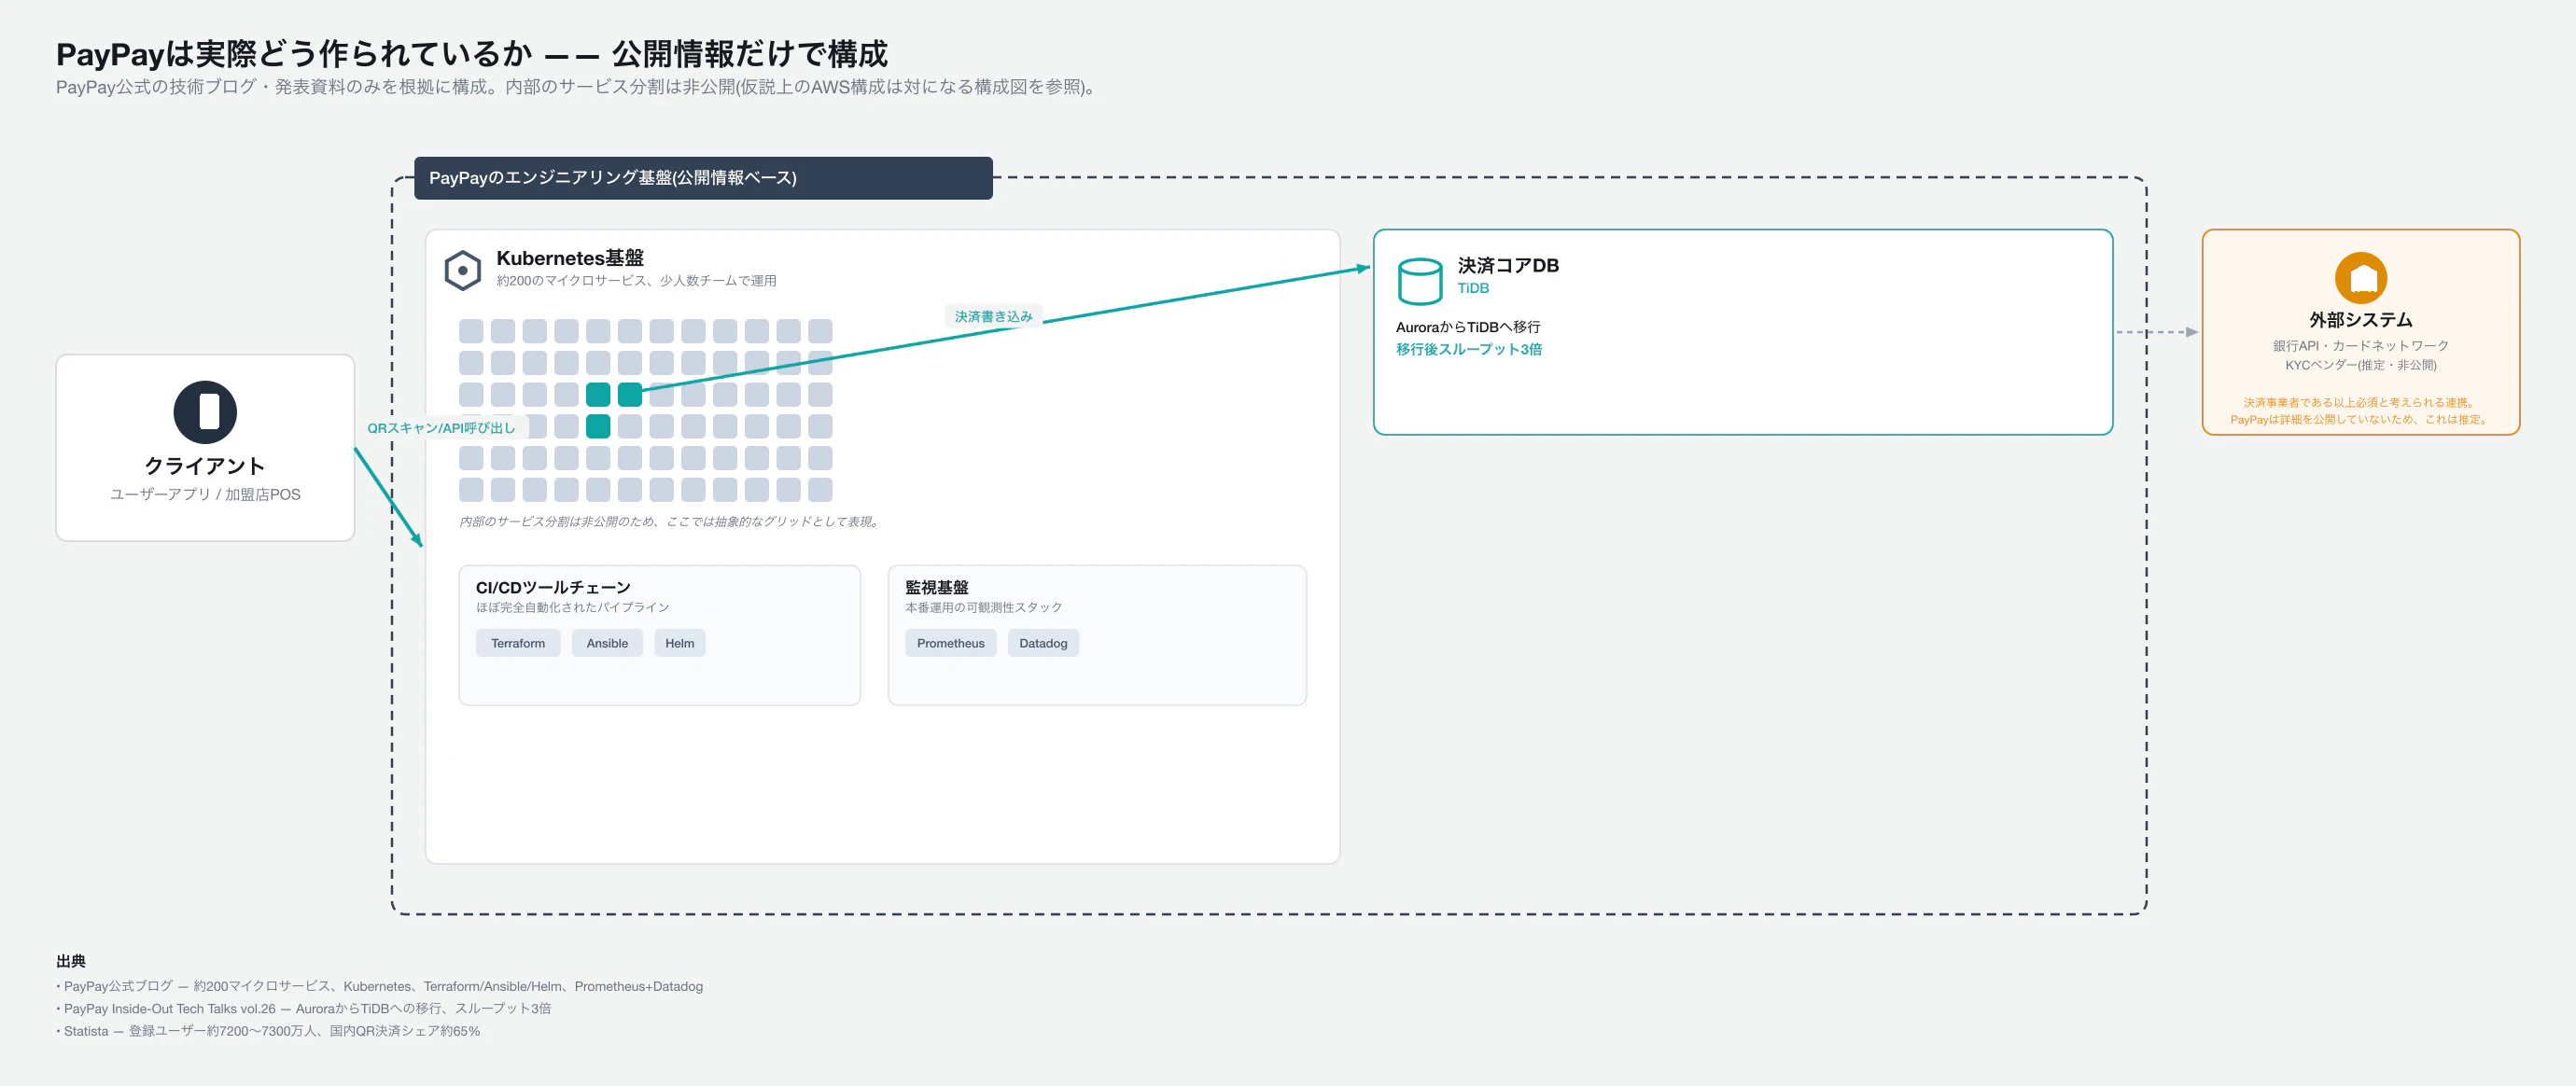Screen dimensions: 2576x1086
Task: Click the orange note PayPayは詳細を公開していないため
Action: pos(2360,420)
